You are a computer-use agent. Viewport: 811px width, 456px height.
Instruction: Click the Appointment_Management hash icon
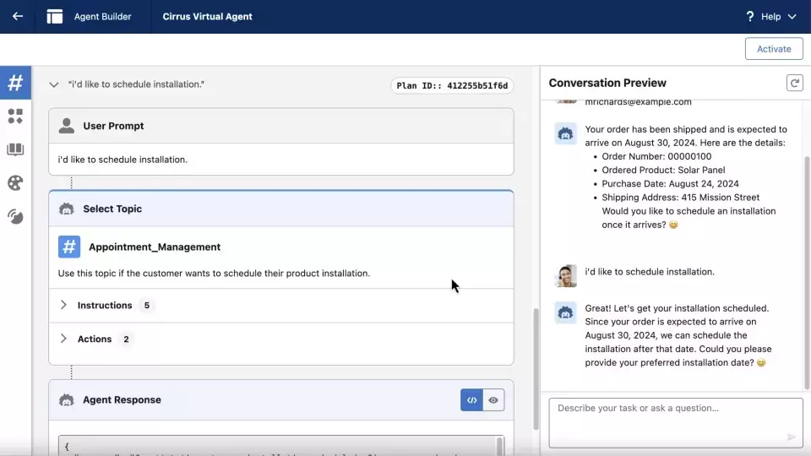coord(69,247)
